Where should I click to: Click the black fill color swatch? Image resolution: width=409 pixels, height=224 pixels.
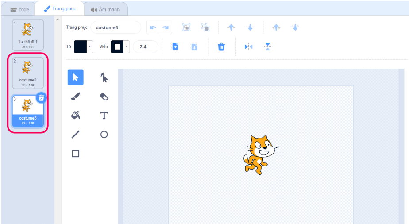pyautogui.click(x=81, y=46)
